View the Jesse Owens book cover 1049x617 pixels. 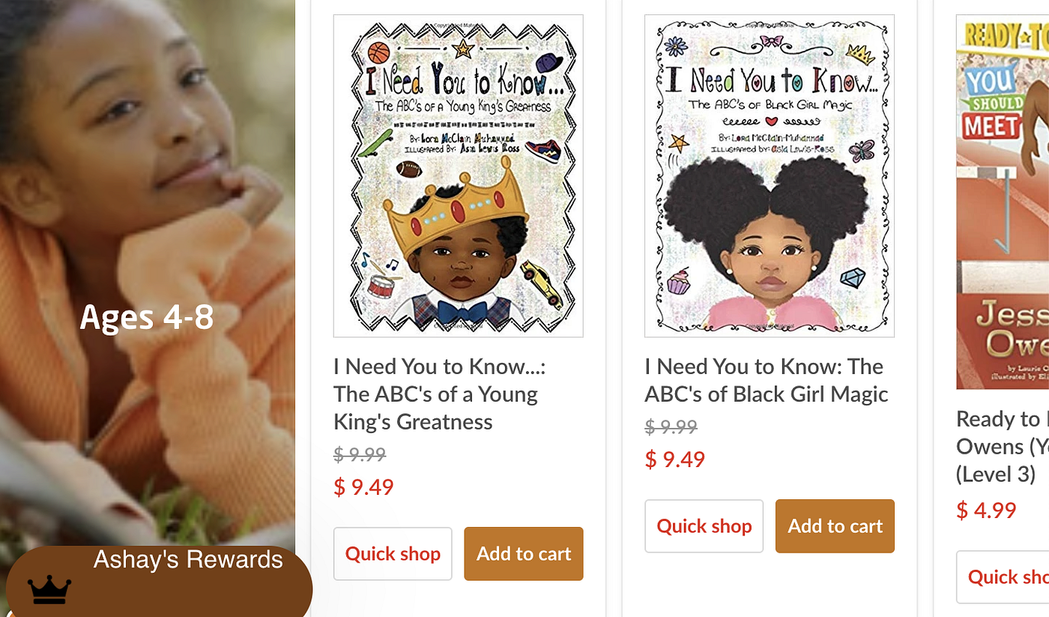coord(1003,202)
